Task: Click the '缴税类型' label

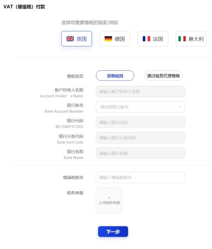Action: 75,76
